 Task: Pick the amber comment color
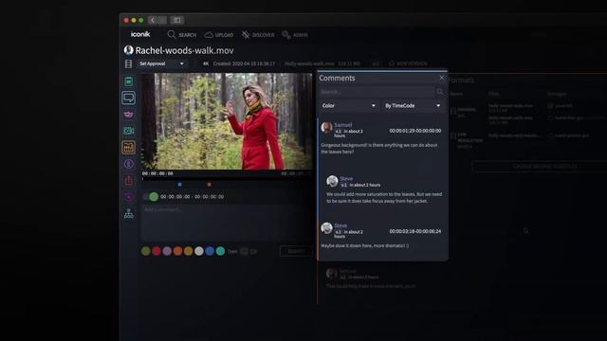pos(189,251)
